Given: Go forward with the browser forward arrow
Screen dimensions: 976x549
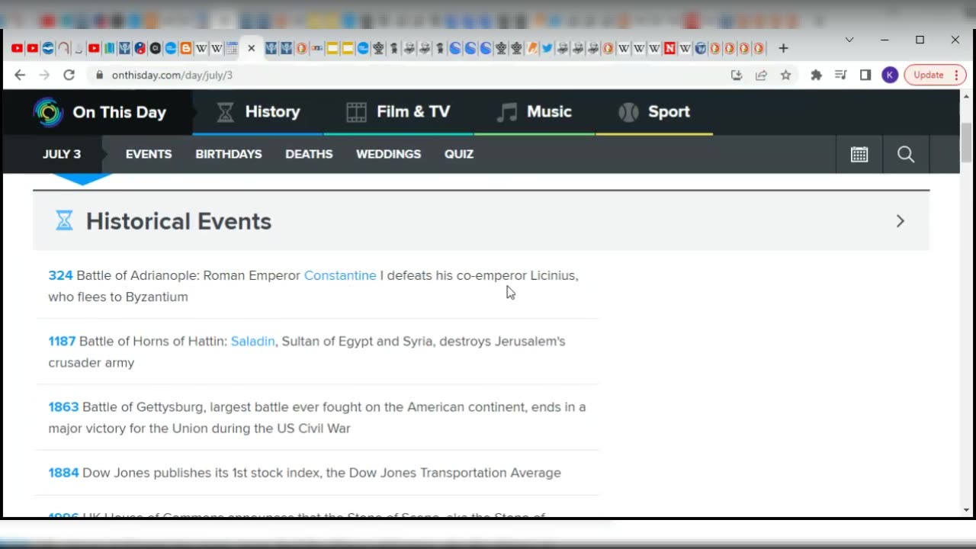Looking at the screenshot, I should click(x=44, y=75).
